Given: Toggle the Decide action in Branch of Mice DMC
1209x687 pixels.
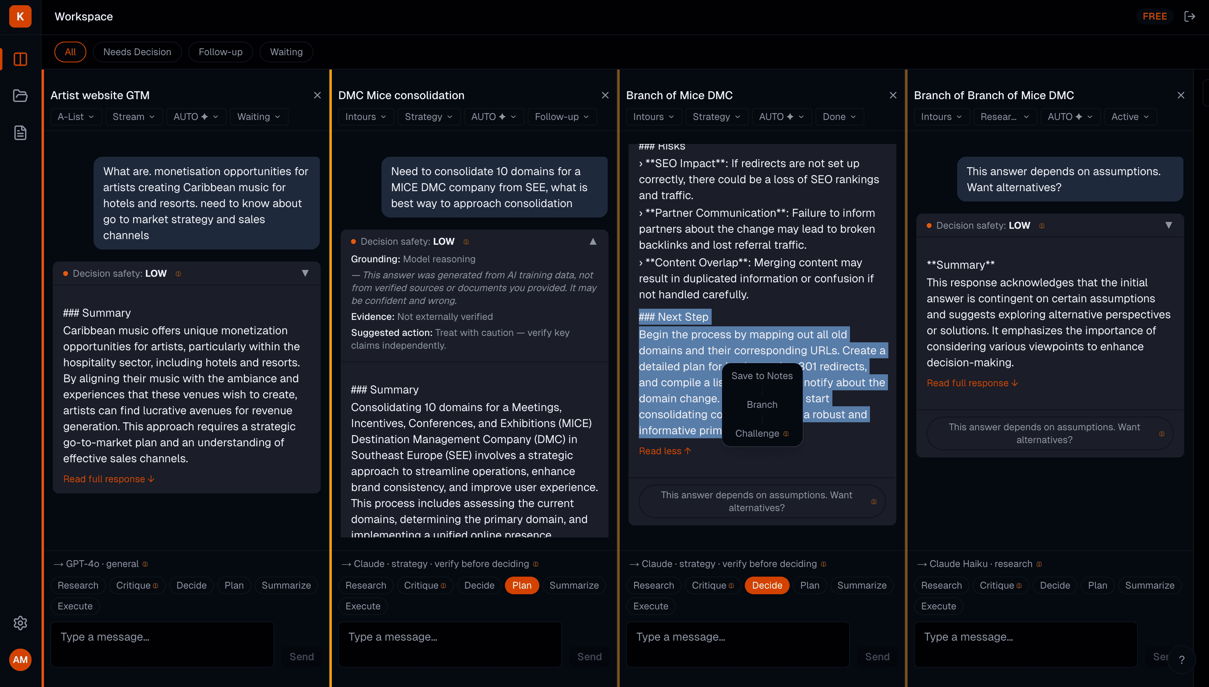Looking at the screenshot, I should click(x=766, y=585).
